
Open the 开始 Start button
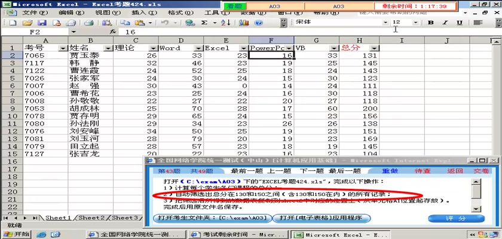pos(17,234)
